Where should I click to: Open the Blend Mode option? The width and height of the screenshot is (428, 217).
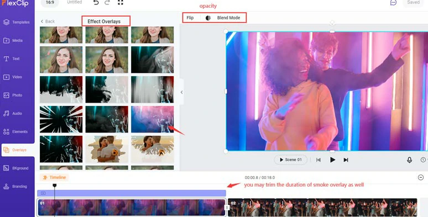pyautogui.click(x=228, y=18)
